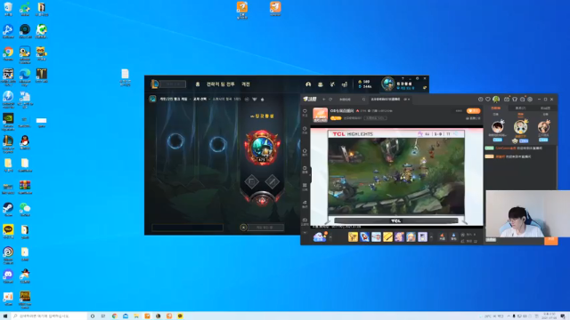Viewport: 570px width, 320px height.
Task: Click the TCL Highlights video player
Action: pos(396,177)
